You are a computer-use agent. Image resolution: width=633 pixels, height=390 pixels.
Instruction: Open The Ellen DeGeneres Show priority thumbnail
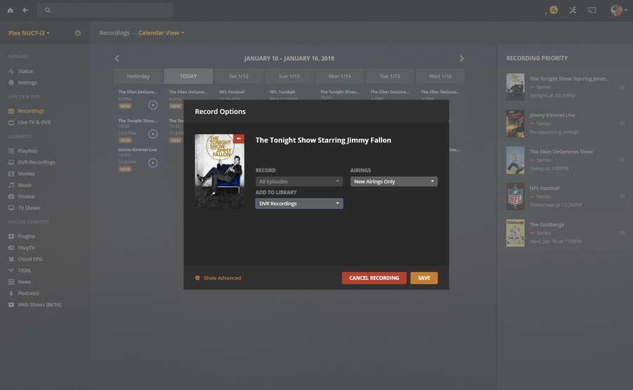515,160
